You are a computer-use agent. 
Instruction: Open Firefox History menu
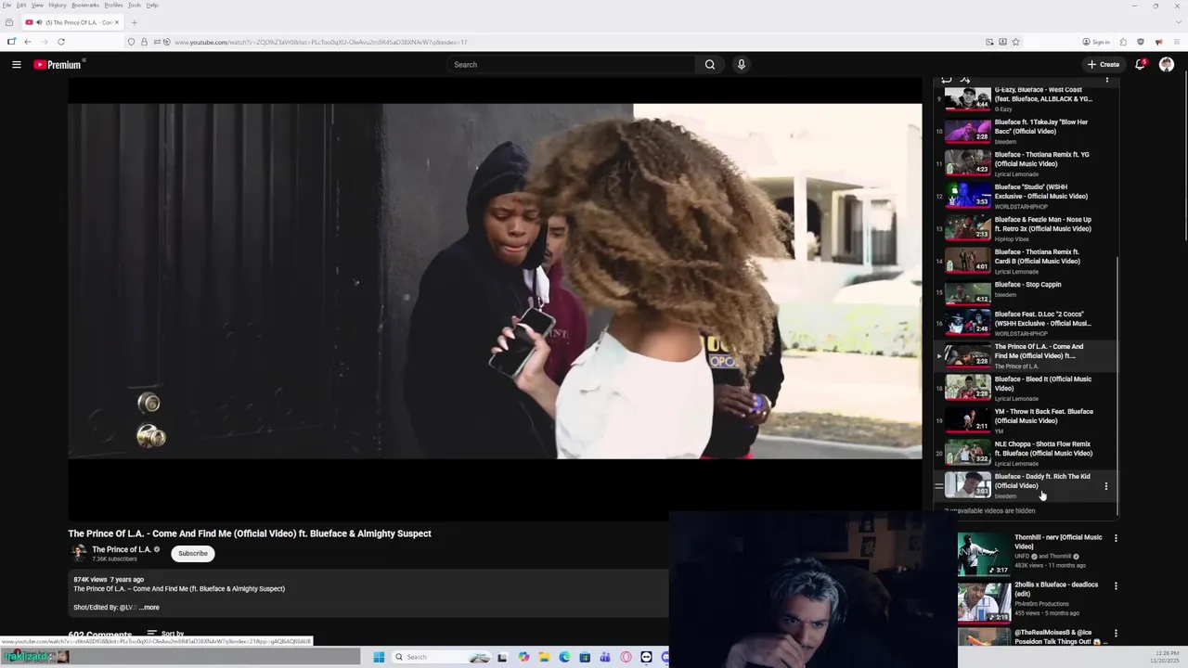[x=58, y=6]
